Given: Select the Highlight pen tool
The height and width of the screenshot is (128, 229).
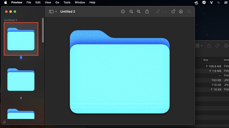Looking at the screenshot, I should (158, 11).
